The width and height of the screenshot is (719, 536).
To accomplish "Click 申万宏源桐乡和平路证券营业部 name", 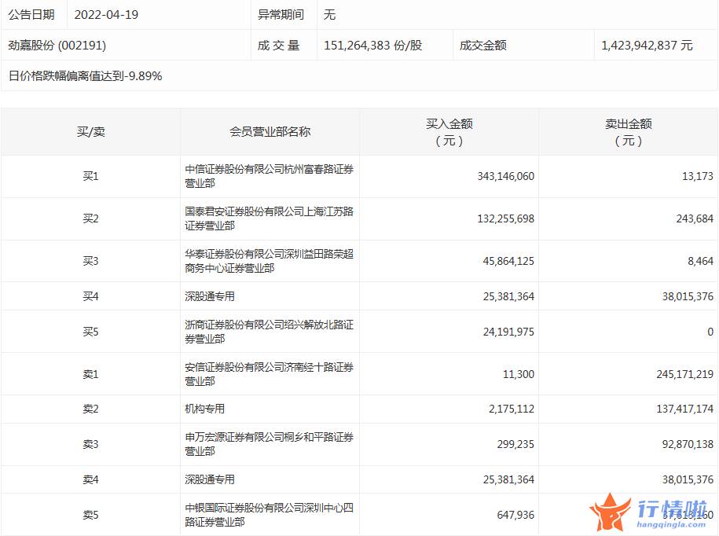I will [270, 444].
